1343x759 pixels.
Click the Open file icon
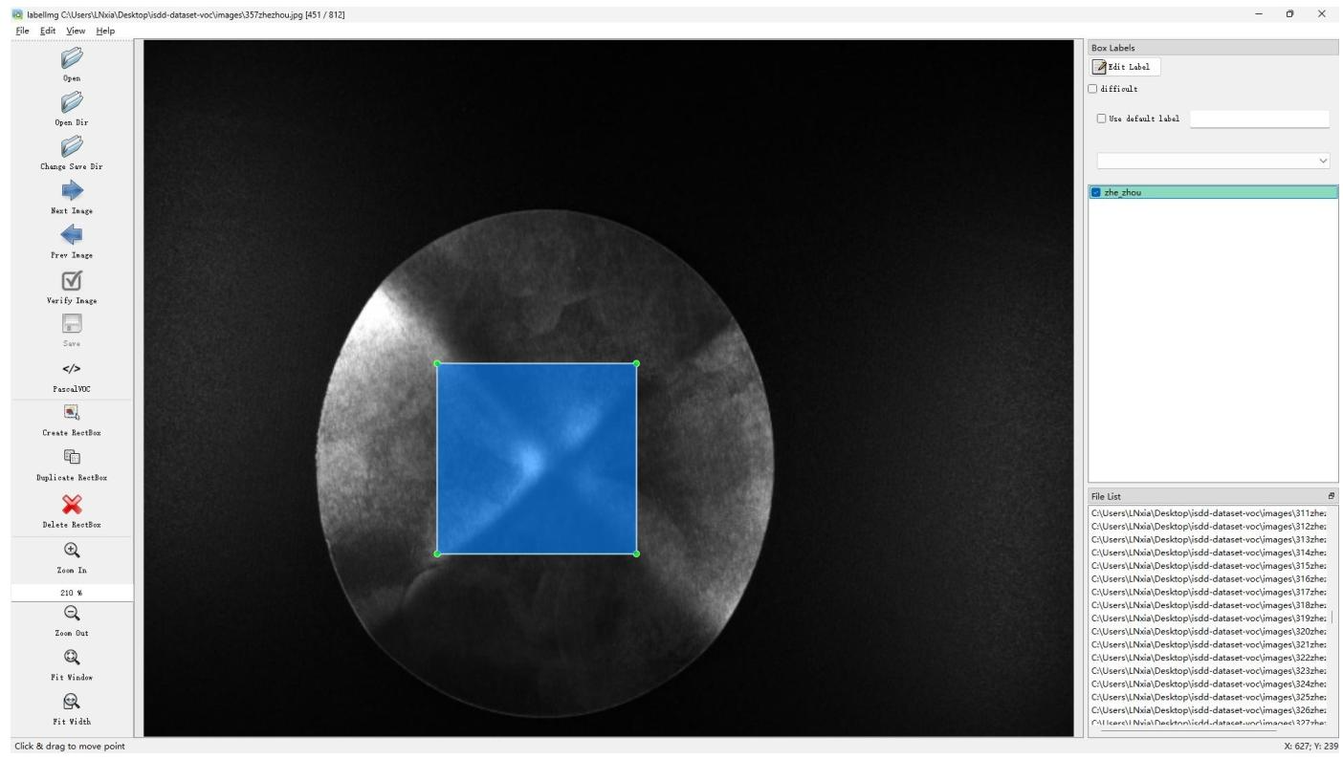(72, 59)
